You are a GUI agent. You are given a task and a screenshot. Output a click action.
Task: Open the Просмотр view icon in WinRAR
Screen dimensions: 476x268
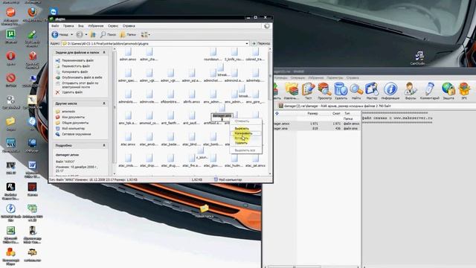click(x=324, y=91)
